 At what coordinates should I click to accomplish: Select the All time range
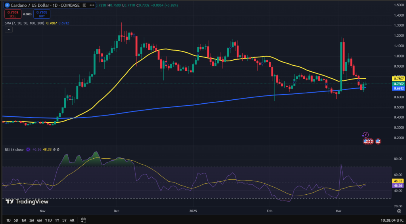[x=72, y=220]
